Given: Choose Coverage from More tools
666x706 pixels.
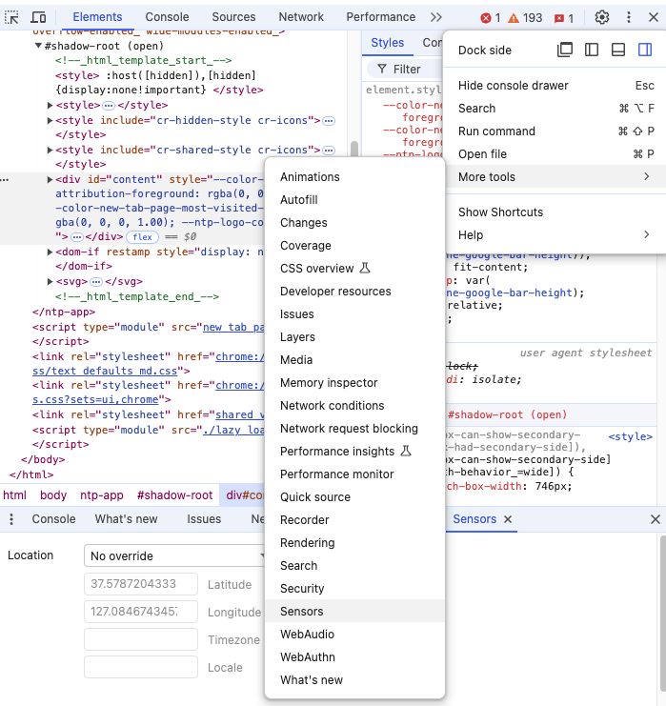Looking at the screenshot, I should pyautogui.click(x=354, y=246).
